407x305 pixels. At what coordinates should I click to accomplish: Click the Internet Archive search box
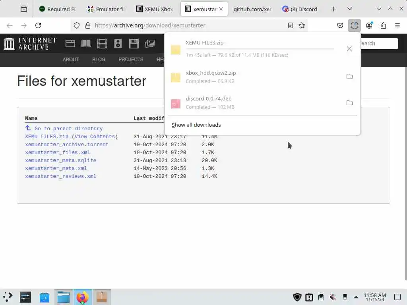(379, 44)
